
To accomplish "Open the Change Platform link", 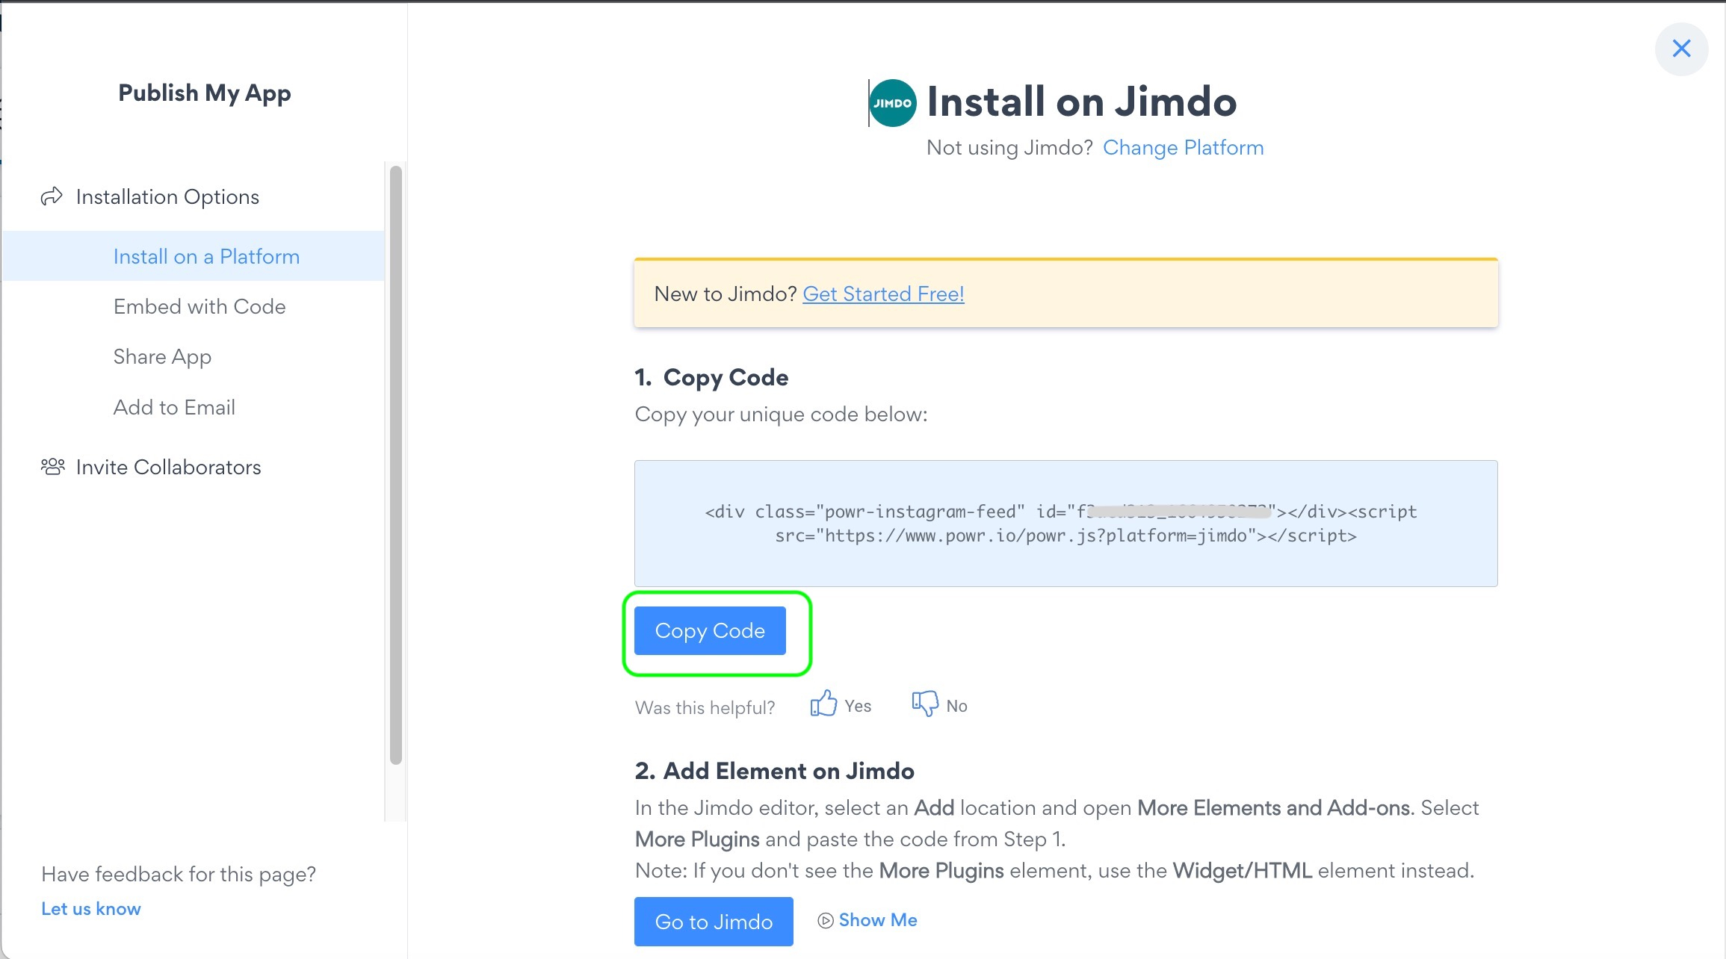I will (x=1183, y=147).
